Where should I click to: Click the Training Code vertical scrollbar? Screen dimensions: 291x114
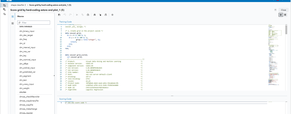coord(286,30)
